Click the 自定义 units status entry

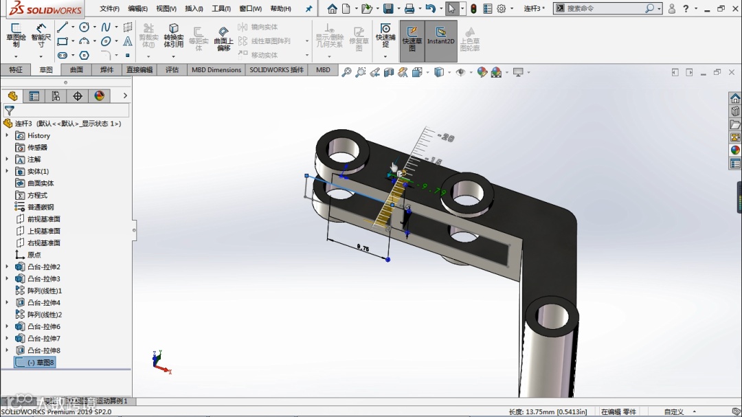674,412
